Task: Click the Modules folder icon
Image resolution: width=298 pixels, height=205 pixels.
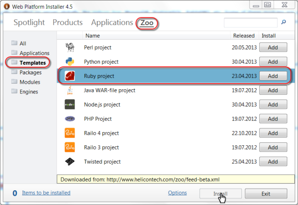Action: point(14,82)
